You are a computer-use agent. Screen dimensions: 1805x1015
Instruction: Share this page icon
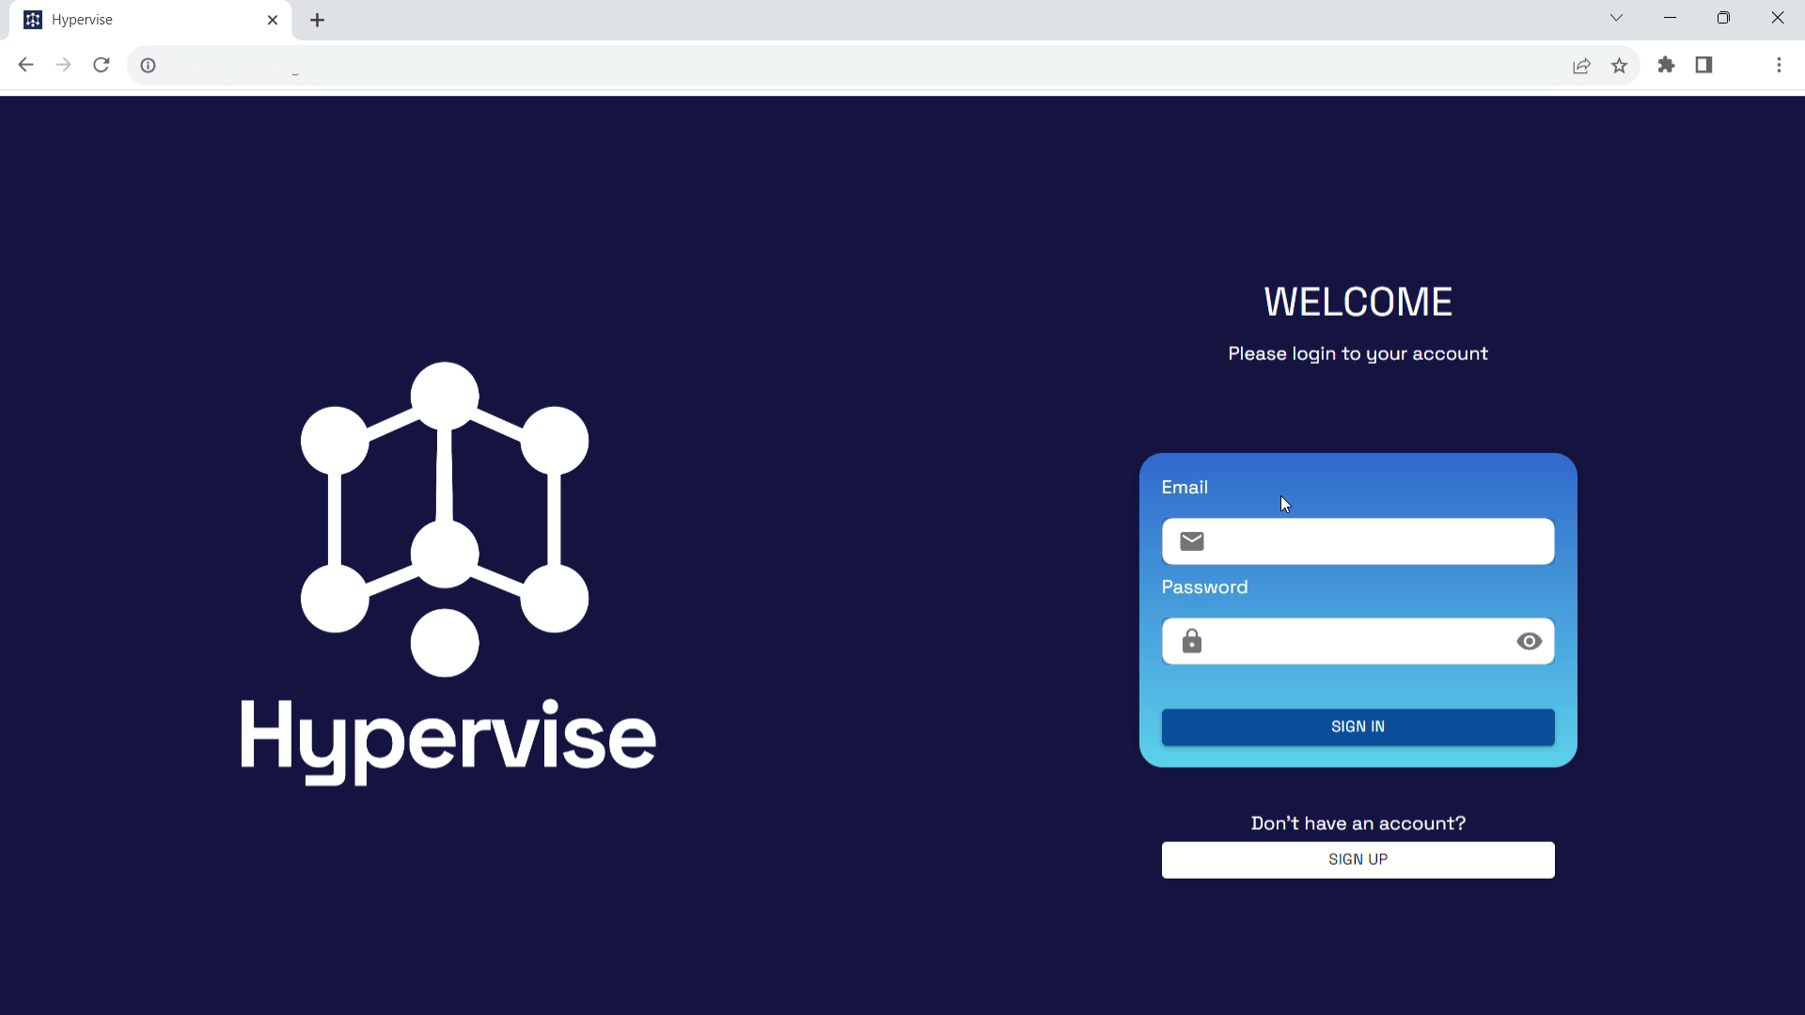click(1581, 65)
